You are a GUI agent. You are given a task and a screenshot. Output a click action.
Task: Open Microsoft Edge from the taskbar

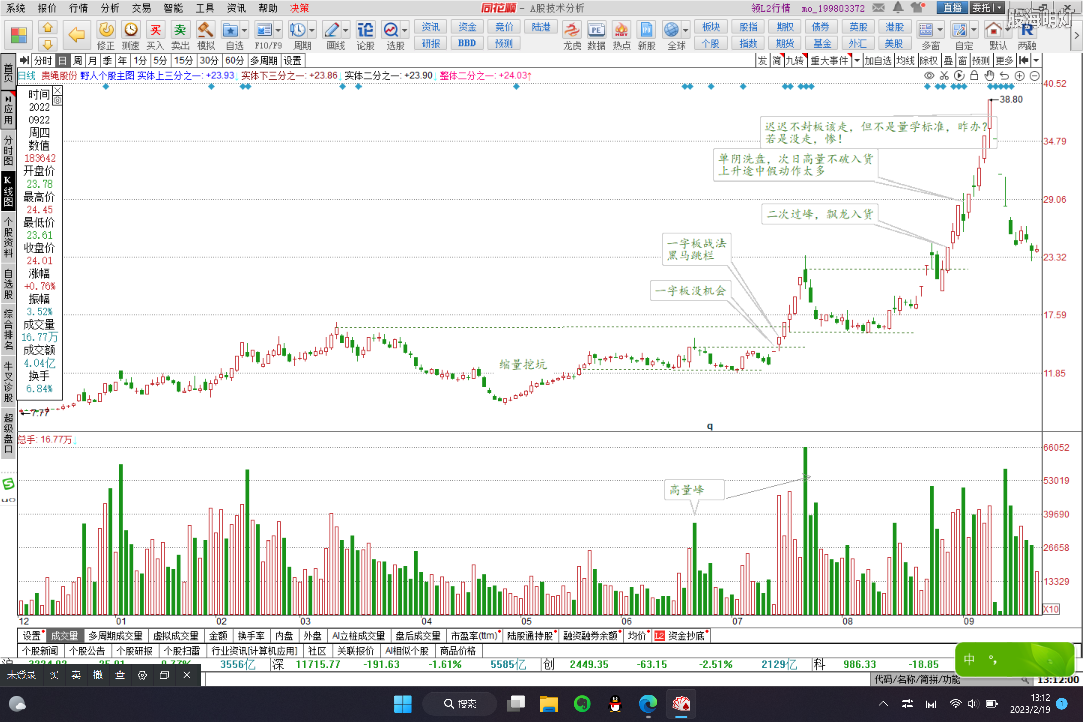click(648, 704)
